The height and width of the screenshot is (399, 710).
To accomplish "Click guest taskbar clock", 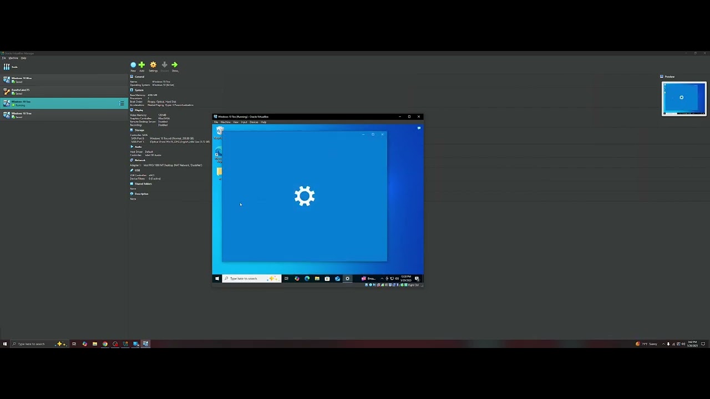I will coord(406,279).
